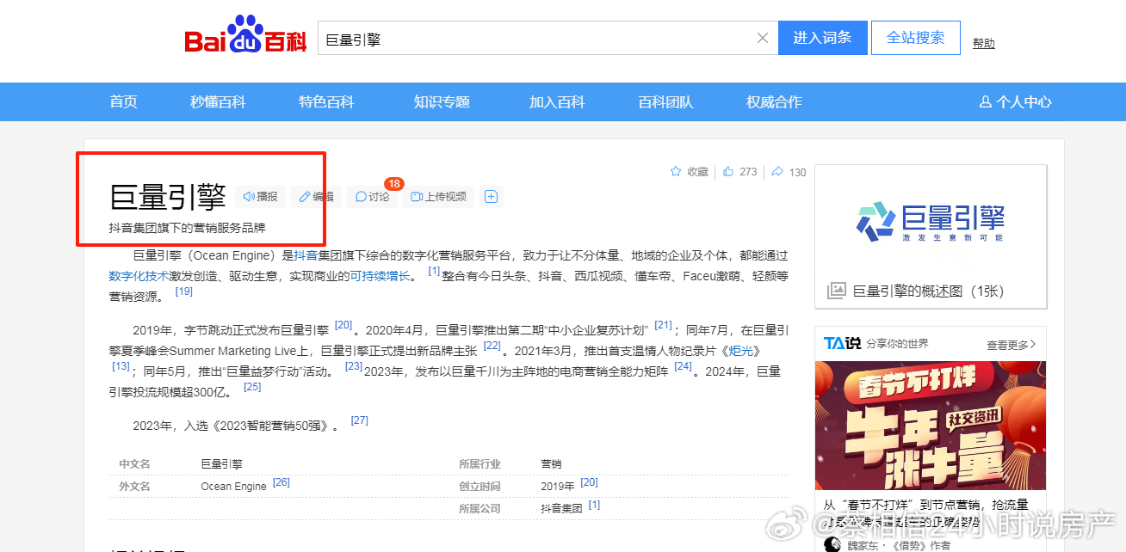
Task: Click the TA说 logo
Action: [842, 344]
